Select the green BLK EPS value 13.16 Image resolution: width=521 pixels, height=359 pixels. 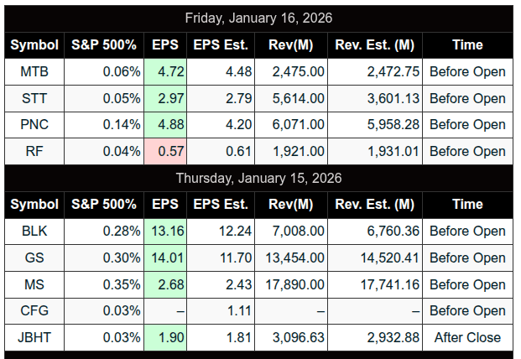[166, 231]
